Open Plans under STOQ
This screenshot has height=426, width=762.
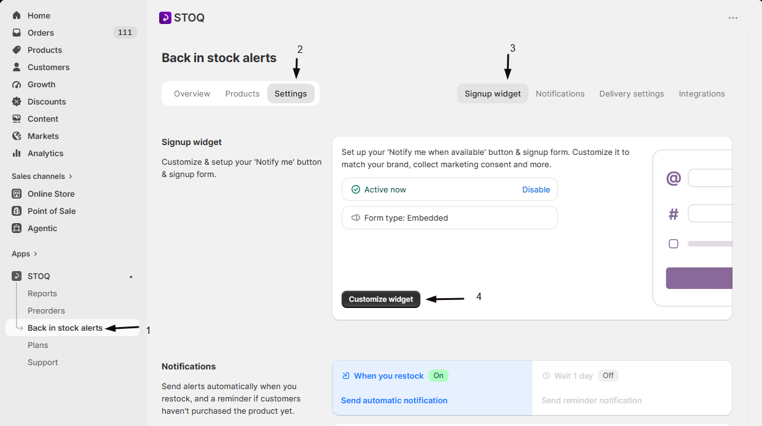tap(37, 345)
